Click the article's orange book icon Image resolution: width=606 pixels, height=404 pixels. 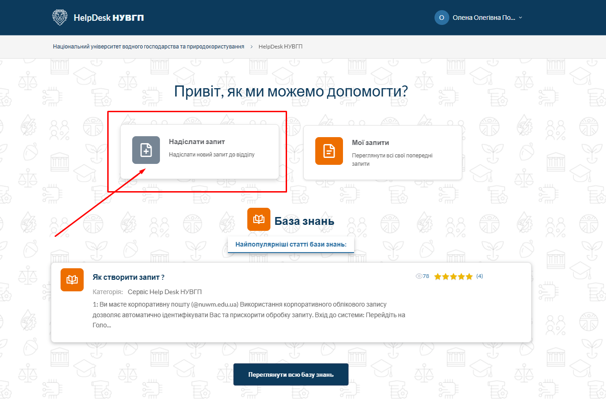click(x=72, y=280)
